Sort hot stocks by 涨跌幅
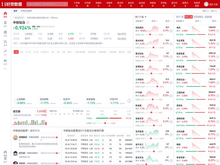 (139, 21)
